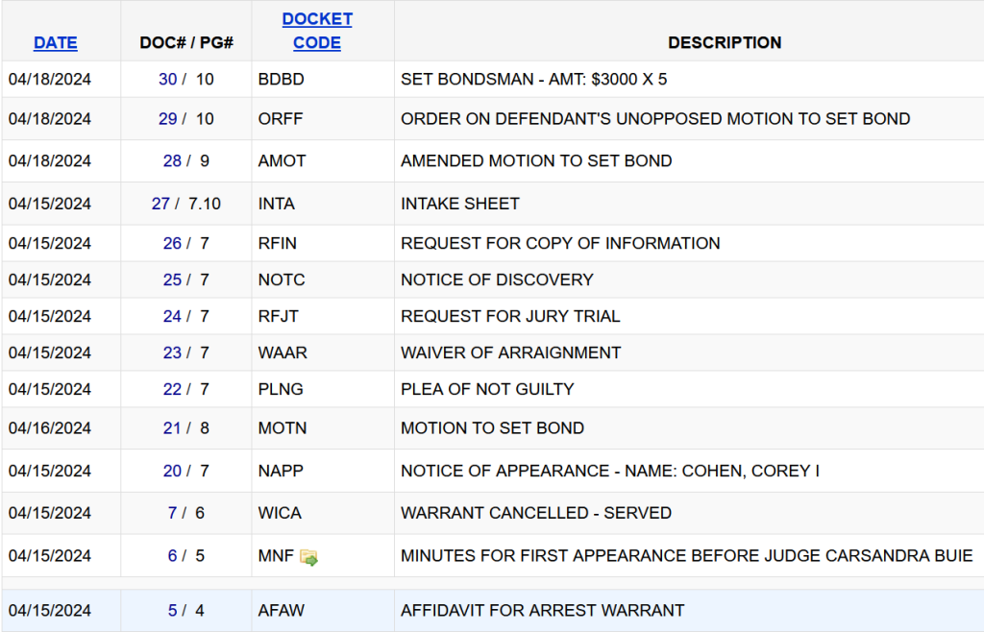This screenshot has height=632, width=984.
Task: Open document number 22 link
Action: [172, 389]
